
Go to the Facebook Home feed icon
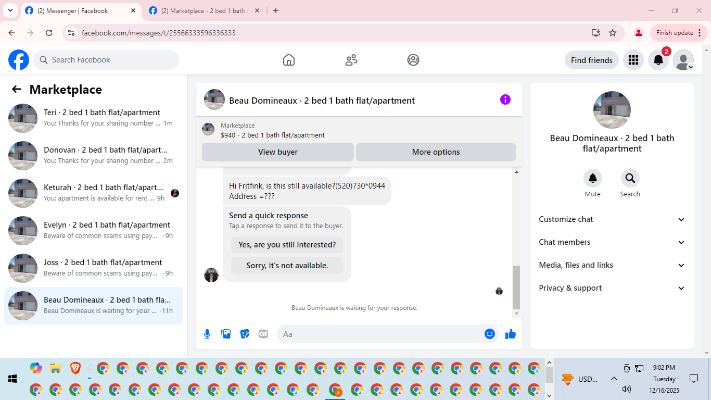pos(289,60)
